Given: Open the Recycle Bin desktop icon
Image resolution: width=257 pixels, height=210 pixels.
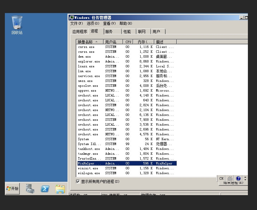Looking at the screenshot, I should (17, 25).
